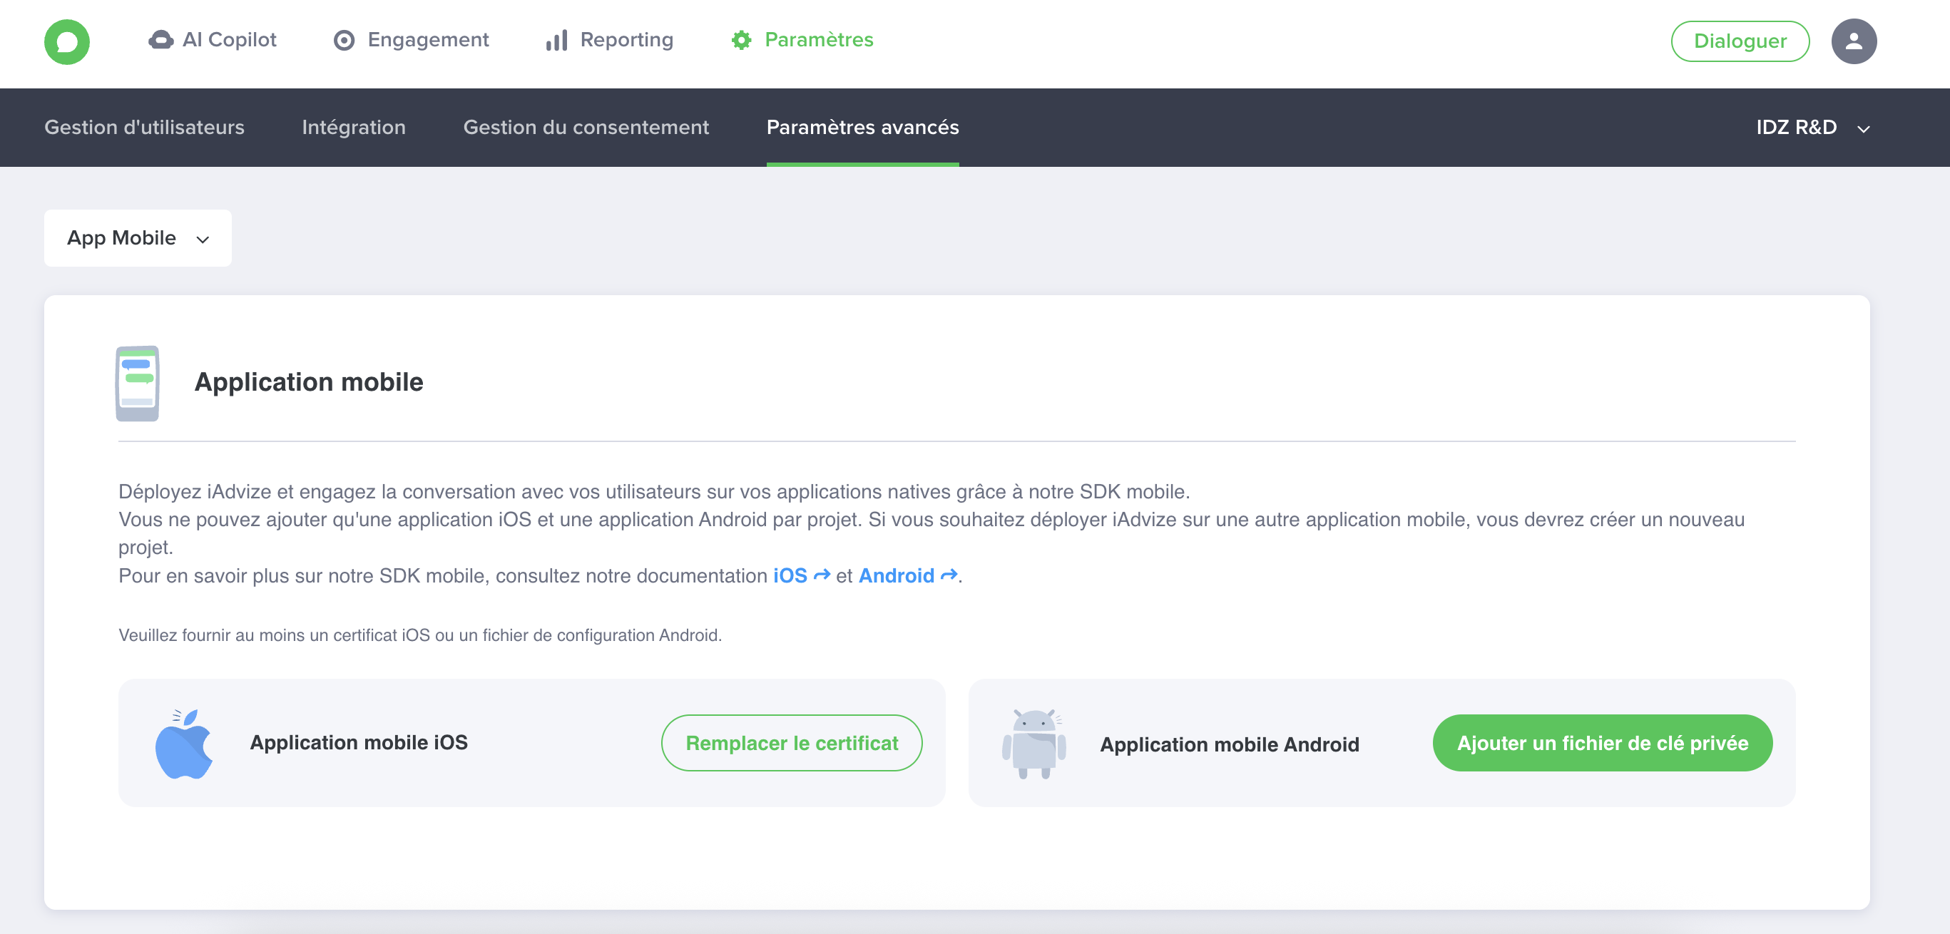Click the iAdvize green logo icon

point(66,41)
